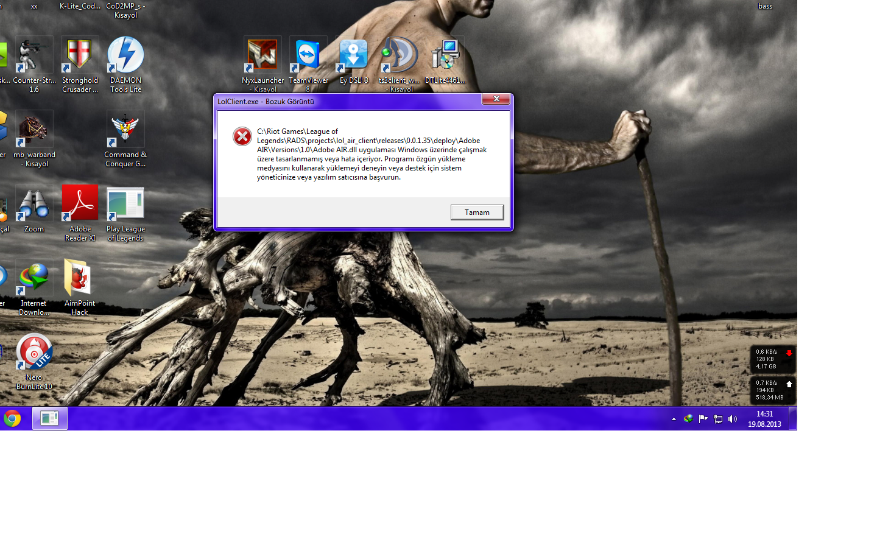Open the Zoom binoculars desktop icon
877x548 pixels.
[34, 209]
